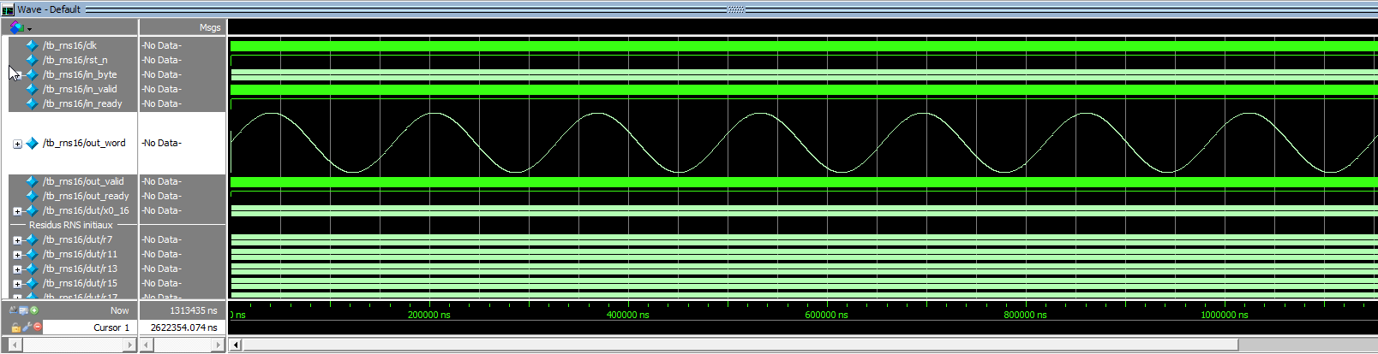Select the /tb_rns16/clk signal

69,45
